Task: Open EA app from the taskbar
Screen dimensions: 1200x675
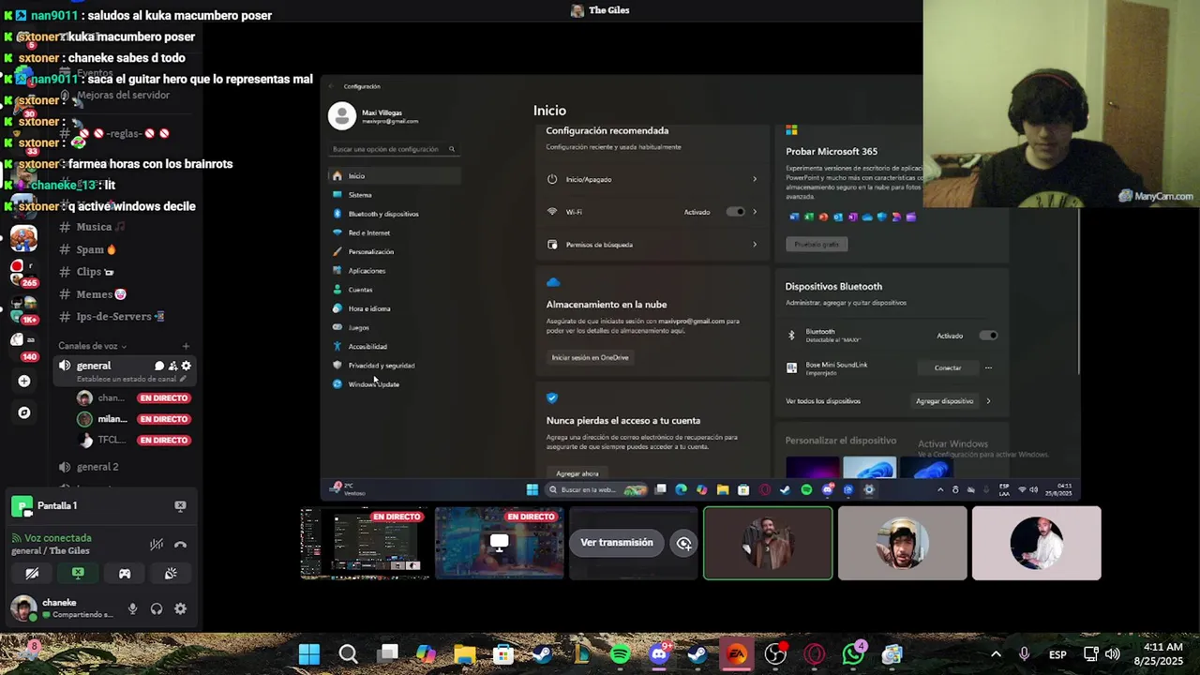Action: [737, 654]
